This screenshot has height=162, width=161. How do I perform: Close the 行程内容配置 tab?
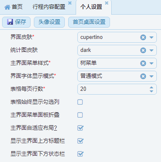click(70, 3)
